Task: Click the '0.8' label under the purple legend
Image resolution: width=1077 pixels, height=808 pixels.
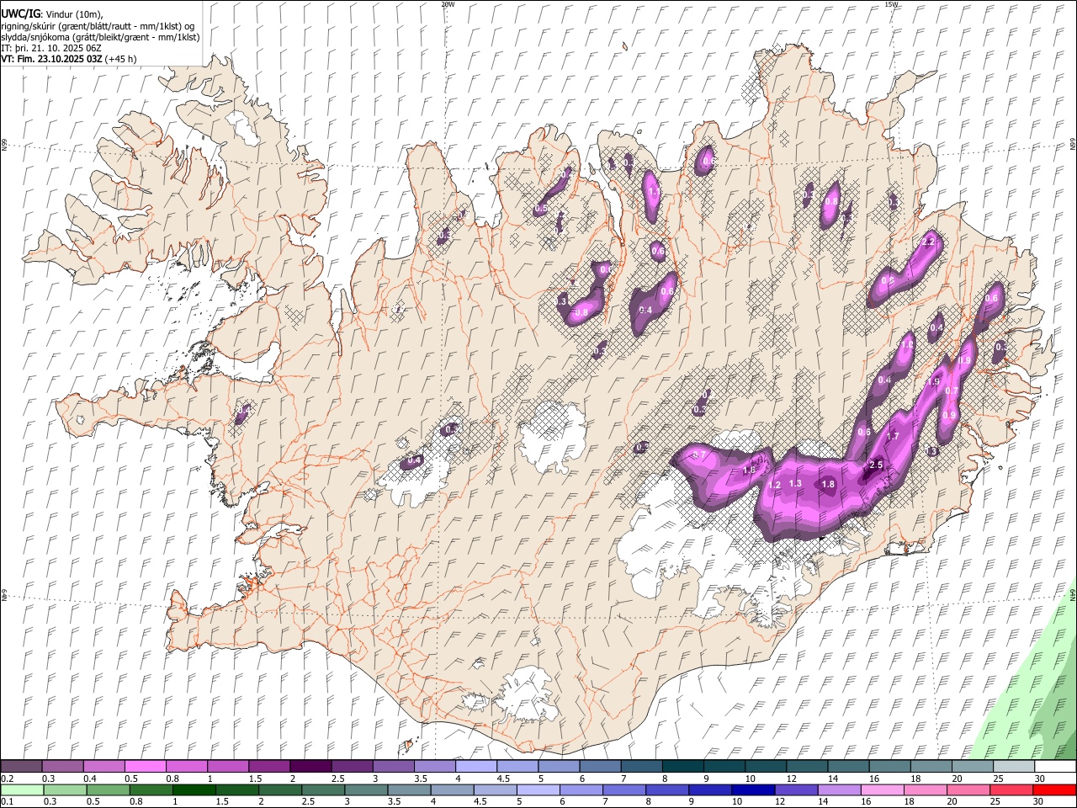Action: click(x=172, y=779)
